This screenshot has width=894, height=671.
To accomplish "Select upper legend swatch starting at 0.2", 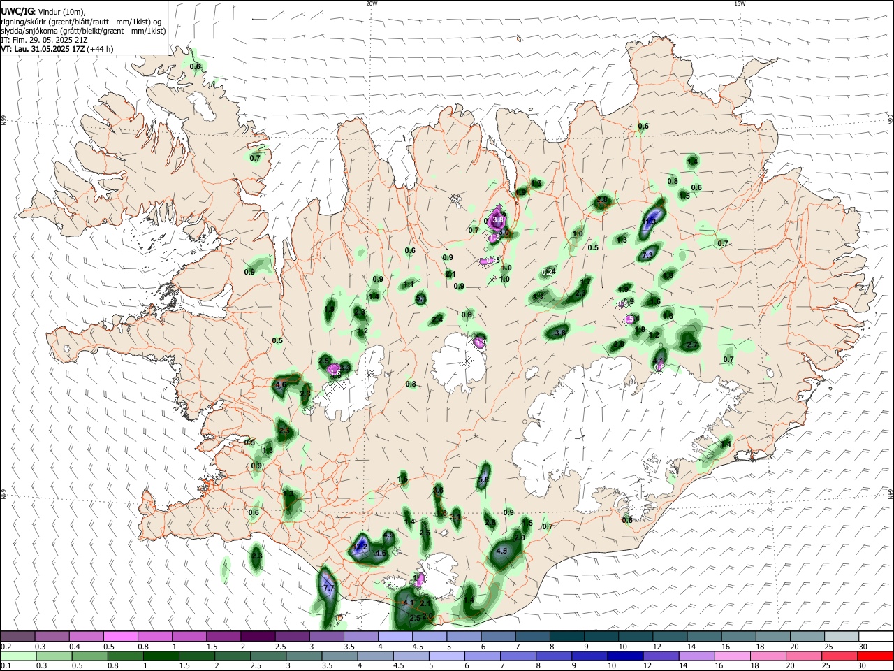I will tap(17, 637).
